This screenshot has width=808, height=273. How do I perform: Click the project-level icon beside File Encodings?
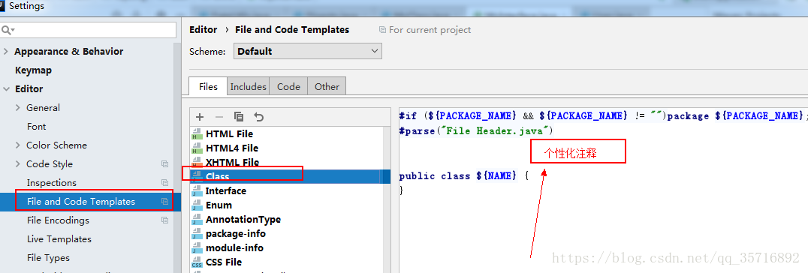165,220
